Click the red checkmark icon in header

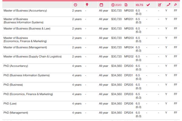click(x=148, y=5)
